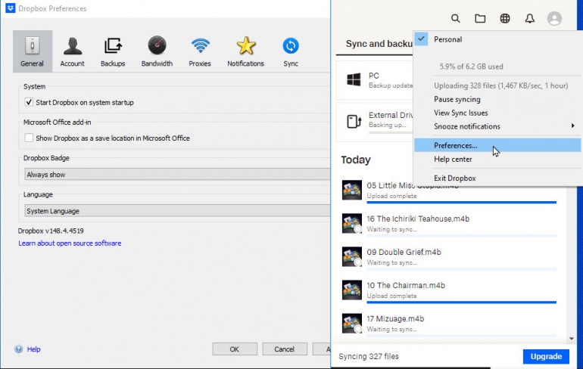Click the search magnifier icon

456,18
